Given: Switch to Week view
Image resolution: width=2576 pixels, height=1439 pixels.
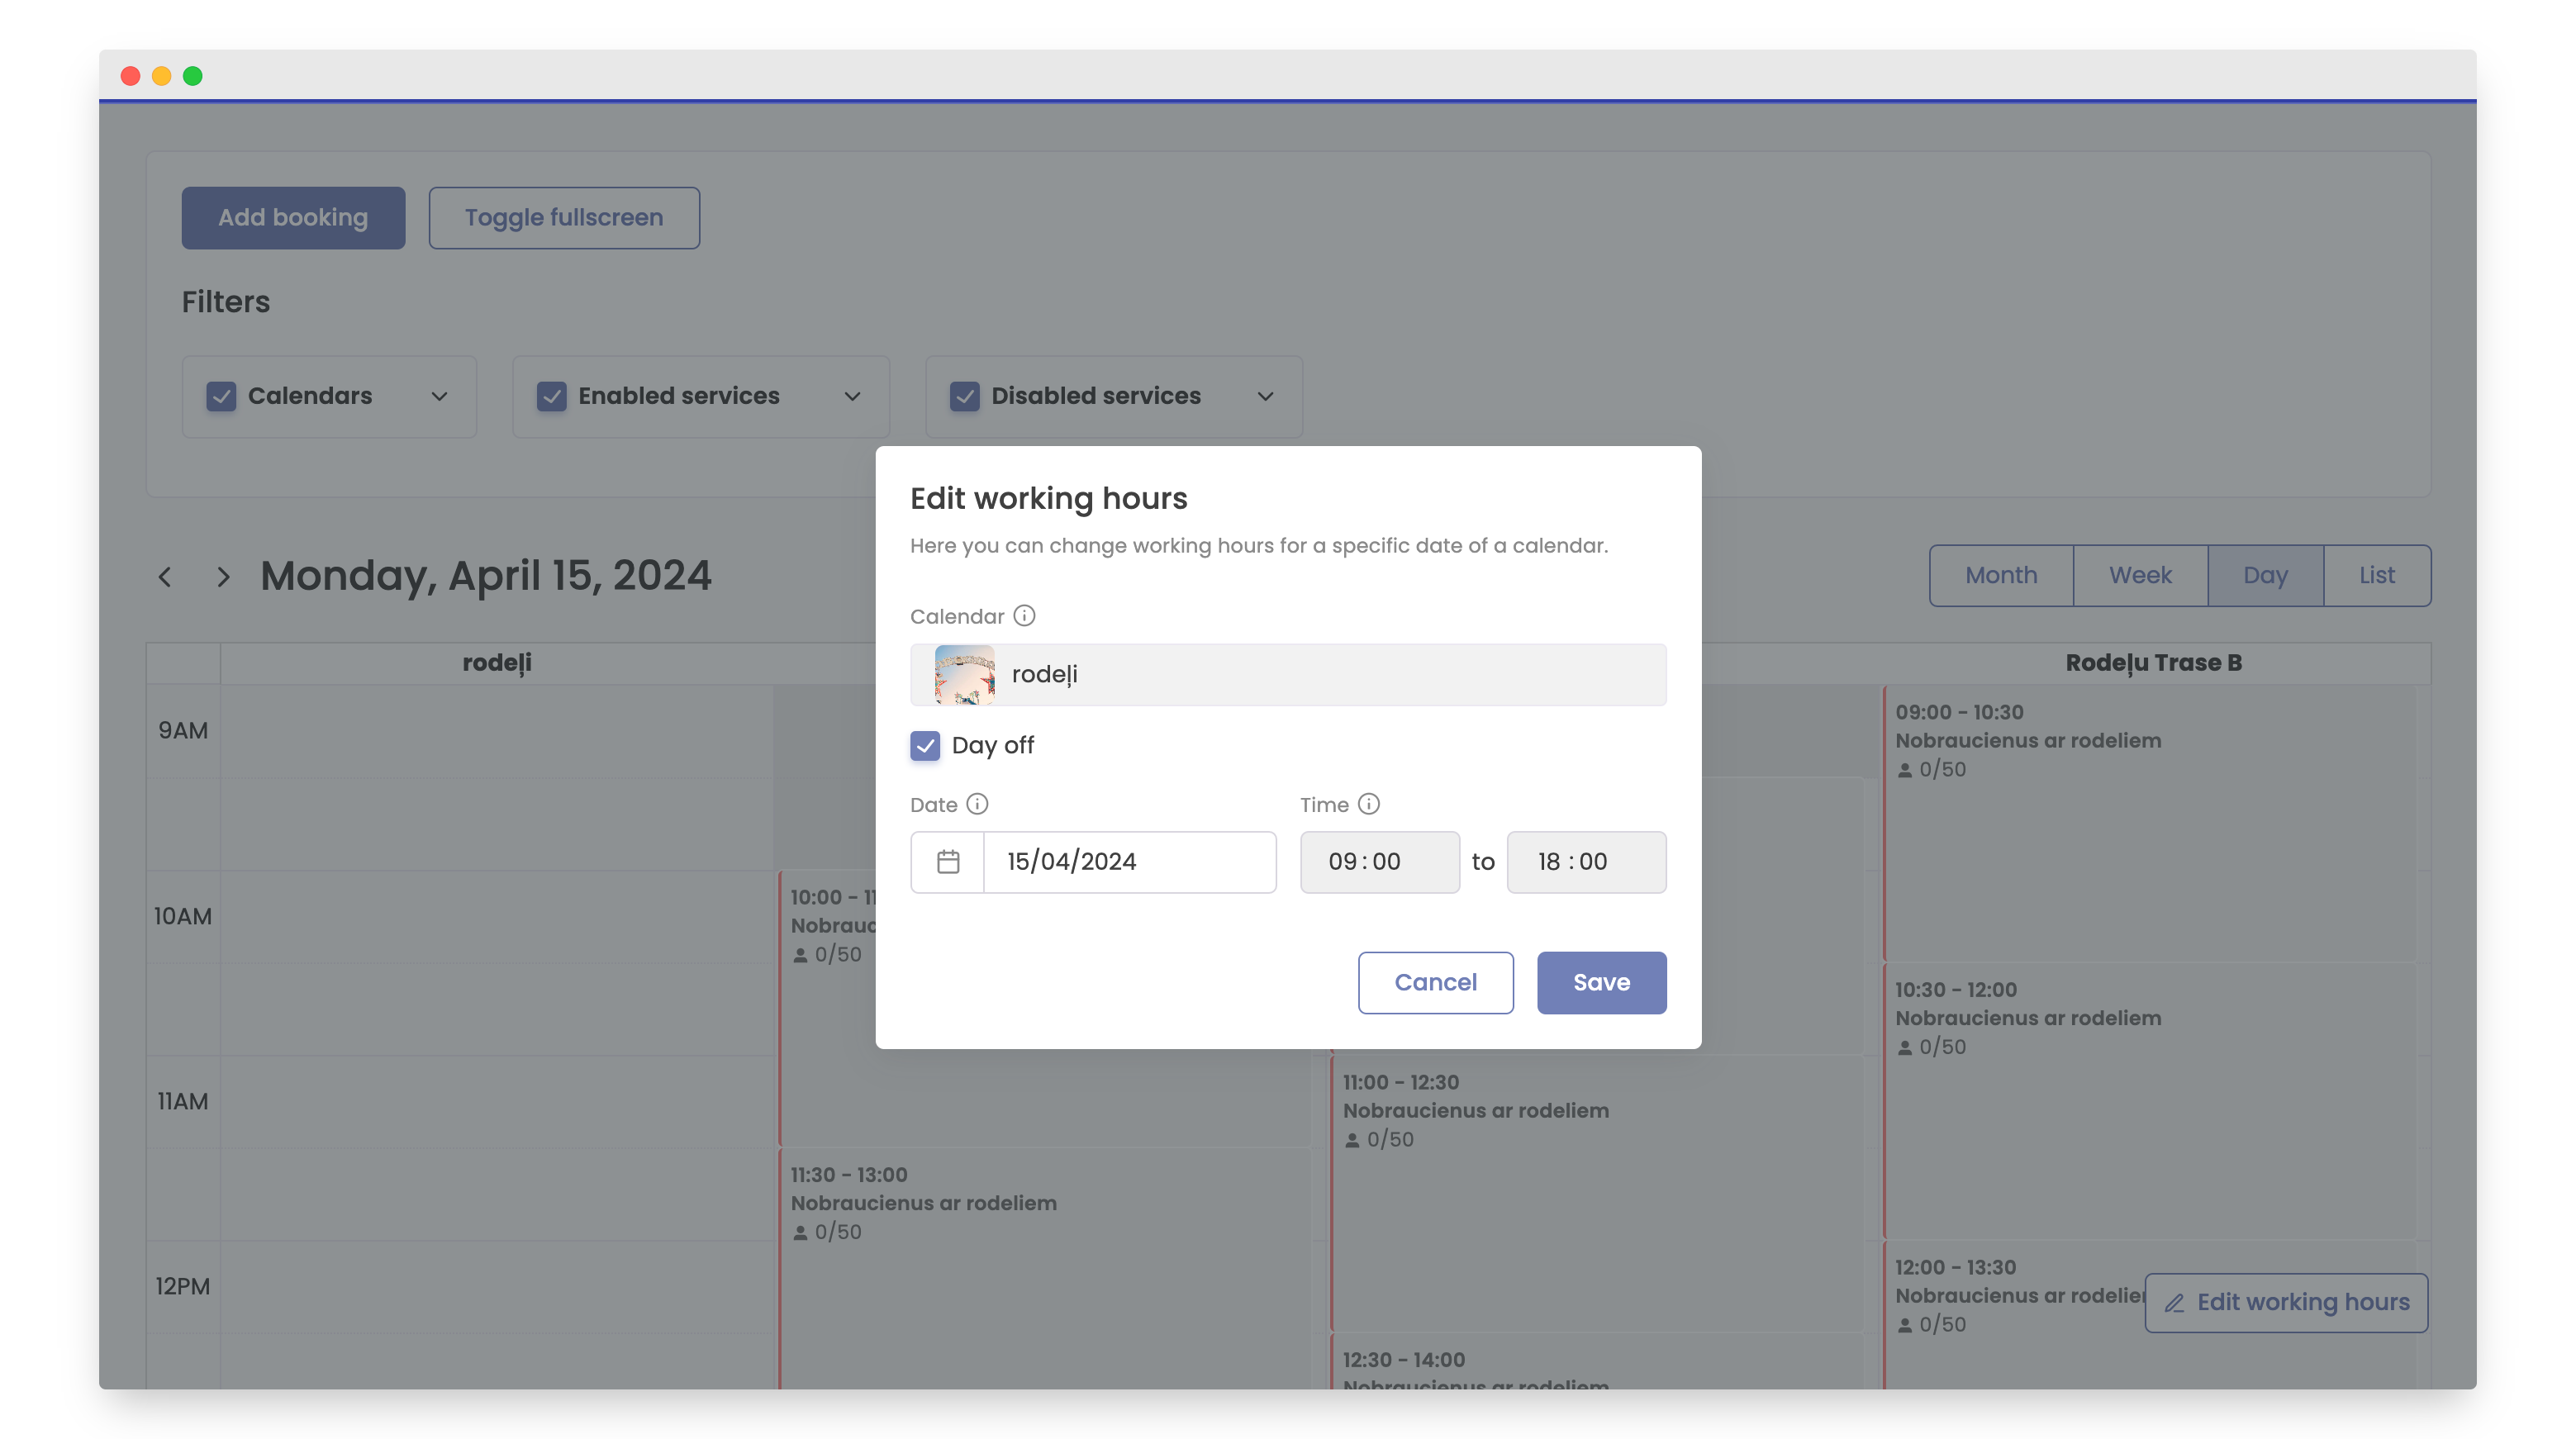Looking at the screenshot, I should pyautogui.click(x=2140, y=575).
